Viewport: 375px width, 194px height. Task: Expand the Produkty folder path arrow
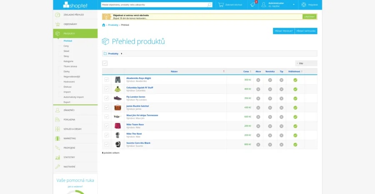click(x=122, y=54)
